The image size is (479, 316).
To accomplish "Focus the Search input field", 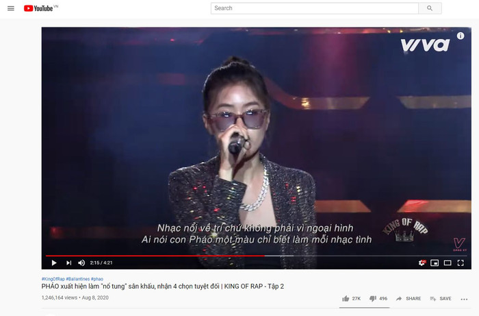I will [x=314, y=8].
